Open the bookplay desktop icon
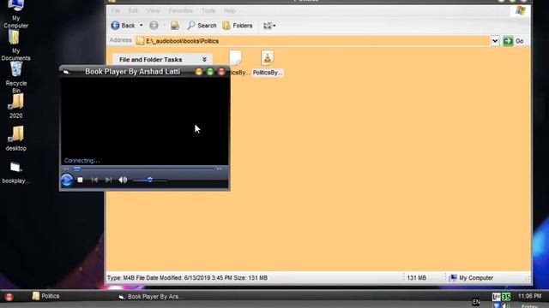The width and height of the screenshot is (549, 308). [15, 172]
